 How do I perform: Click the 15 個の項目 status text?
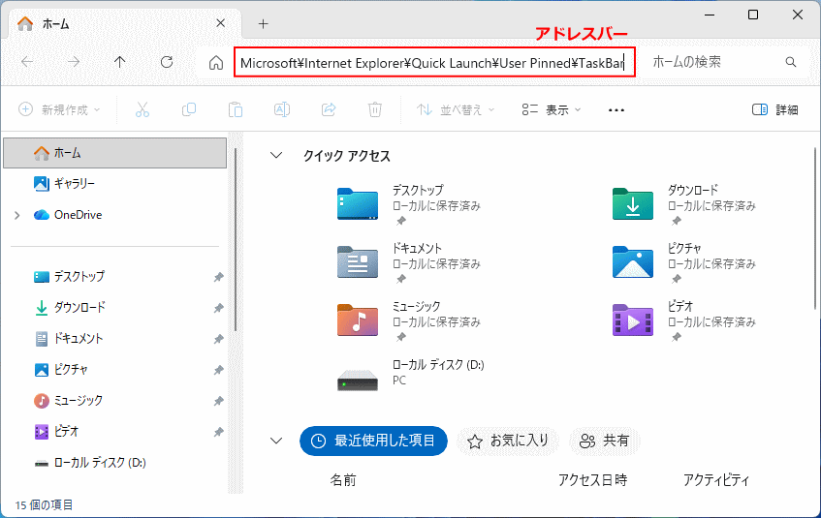tap(44, 504)
